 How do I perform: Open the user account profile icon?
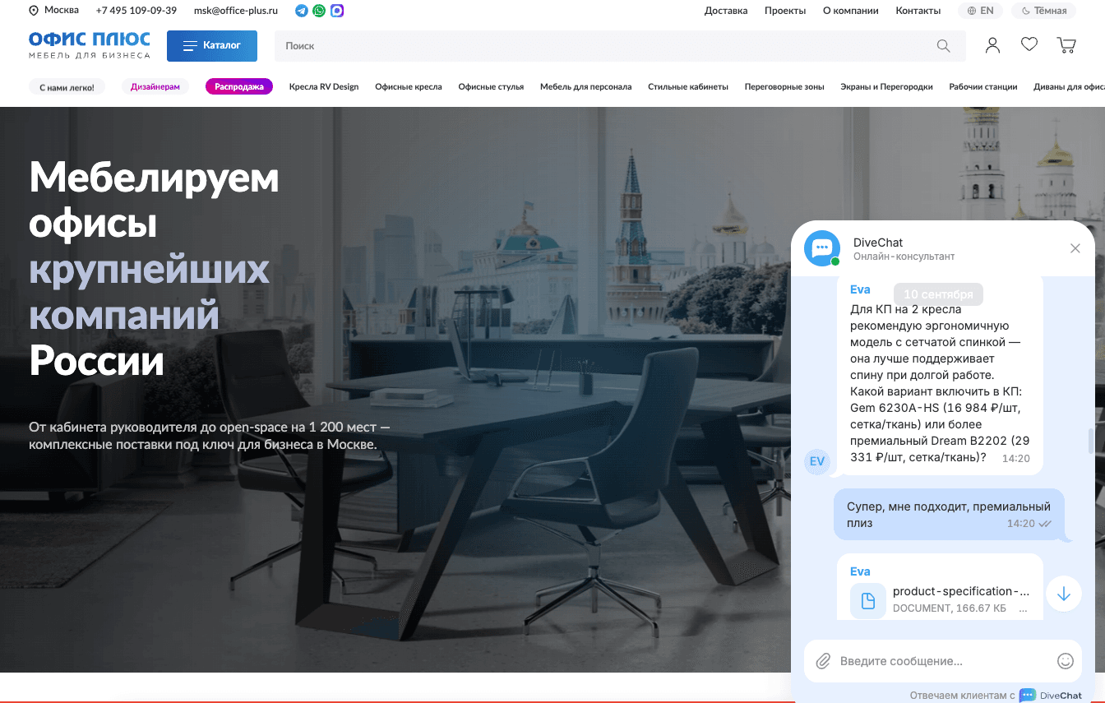coord(993,45)
